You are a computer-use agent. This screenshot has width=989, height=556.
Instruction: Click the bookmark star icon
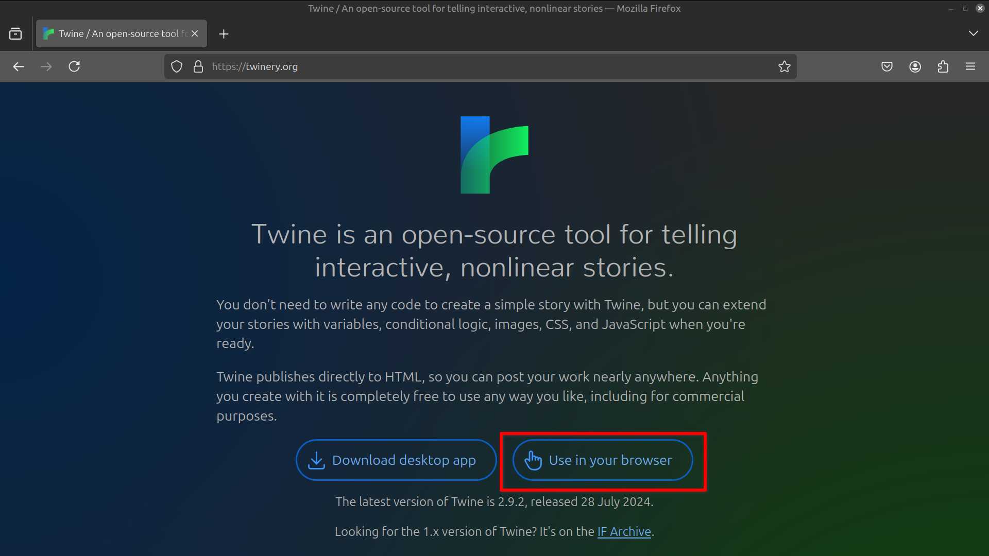785,66
